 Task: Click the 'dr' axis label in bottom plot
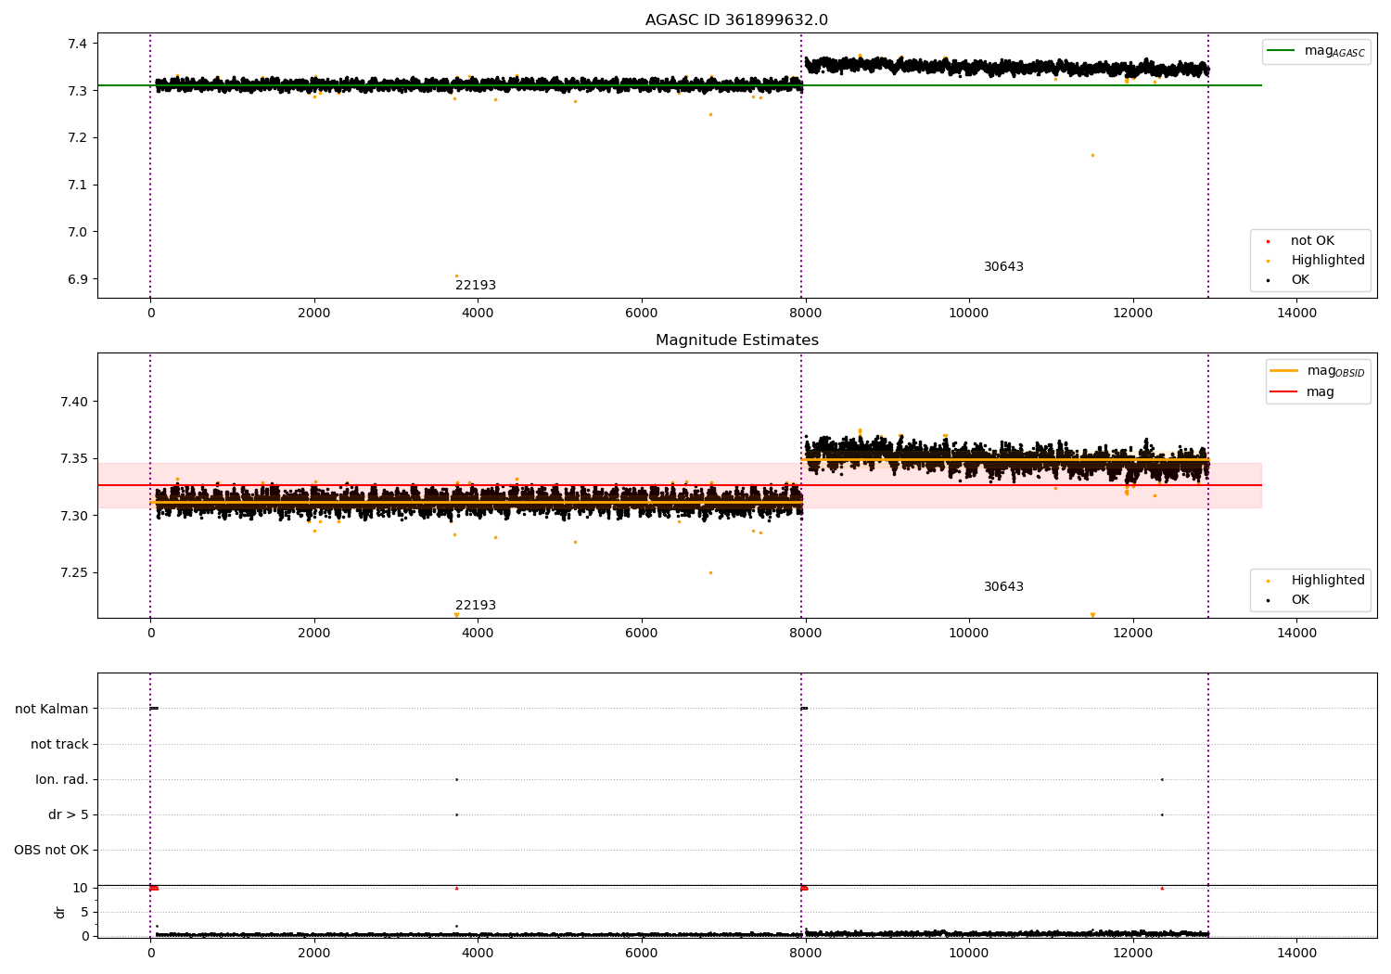tap(60, 912)
